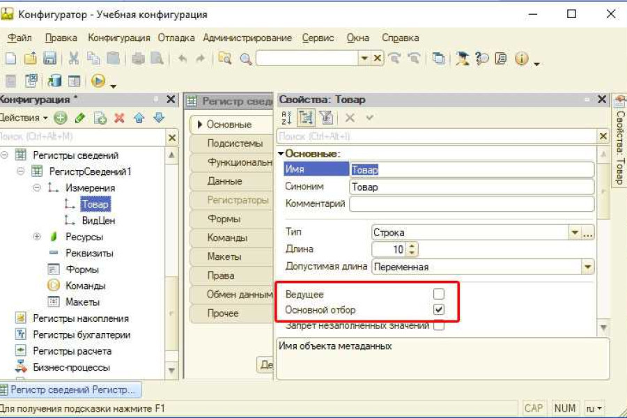The height and width of the screenshot is (418, 627).
Task: Start debugging with the play icon
Action: (x=98, y=81)
